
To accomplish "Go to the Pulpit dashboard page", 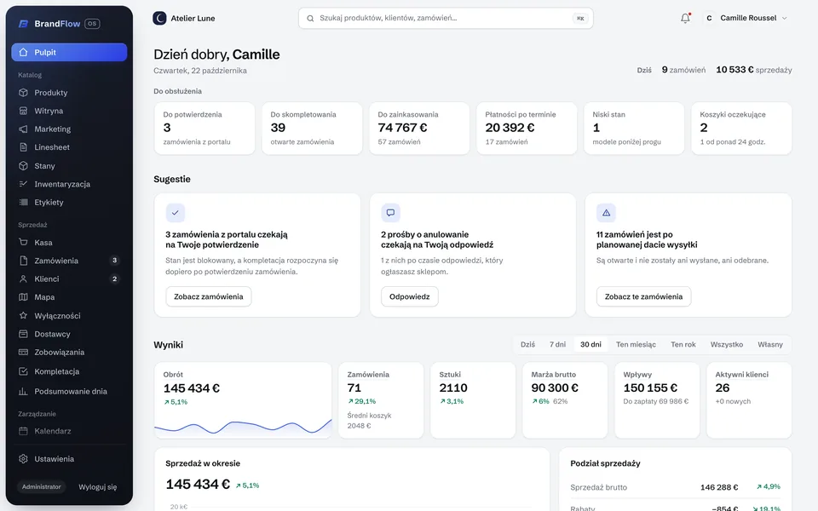I will tap(69, 52).
